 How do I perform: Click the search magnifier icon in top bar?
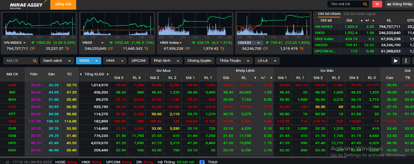365,4
